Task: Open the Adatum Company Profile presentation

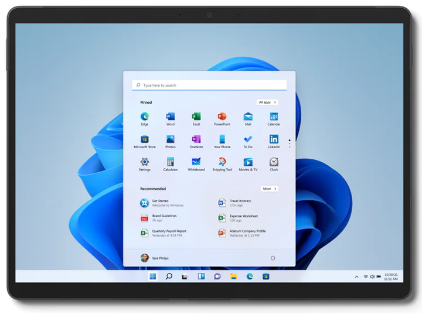Action: 241,233
